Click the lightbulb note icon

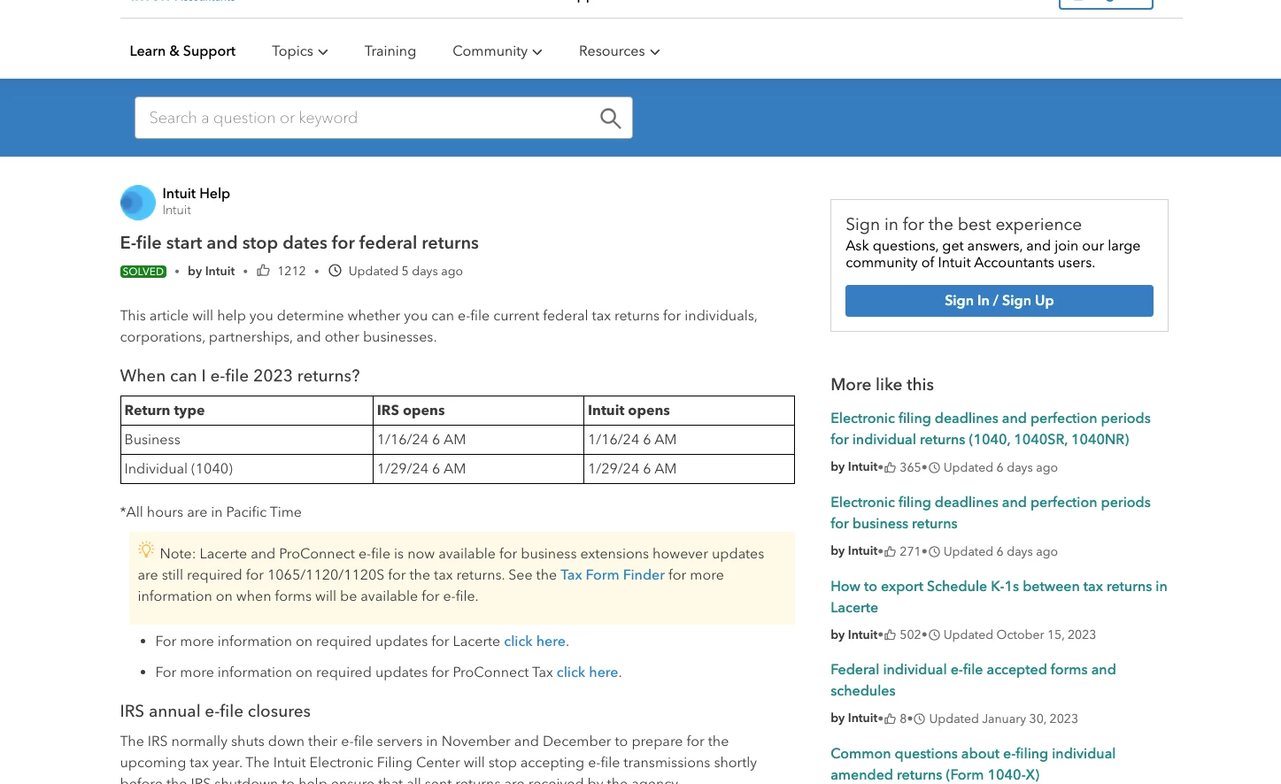click(x=146, y=550)
